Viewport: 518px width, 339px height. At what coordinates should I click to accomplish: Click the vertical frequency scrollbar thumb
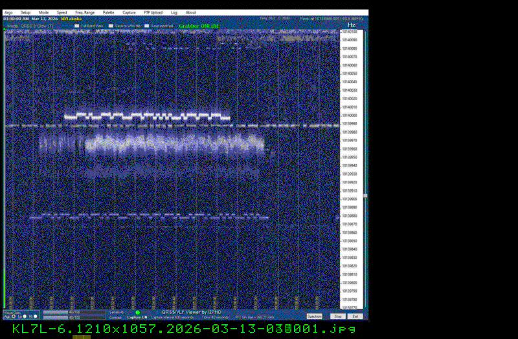365,195
